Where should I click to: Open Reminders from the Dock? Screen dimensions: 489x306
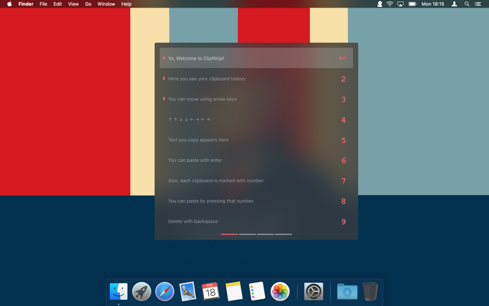[x=257, y=291]
